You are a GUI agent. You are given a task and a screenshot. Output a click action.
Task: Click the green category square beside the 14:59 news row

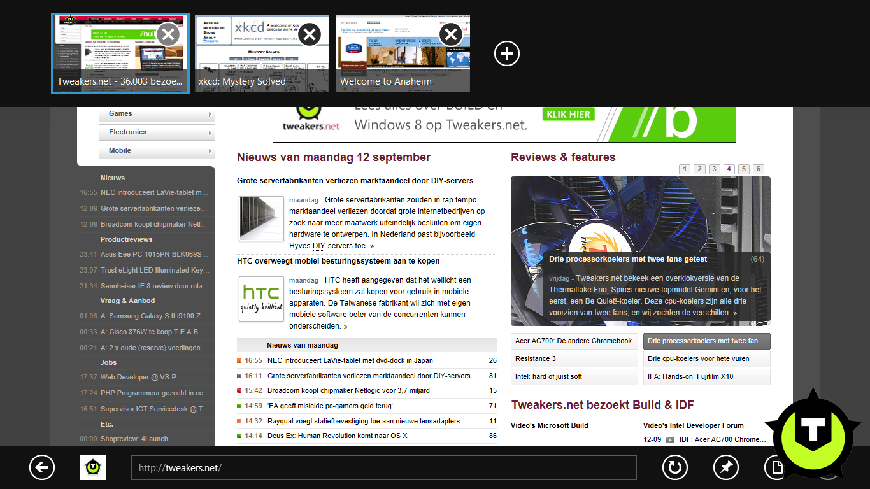(239, 406)
